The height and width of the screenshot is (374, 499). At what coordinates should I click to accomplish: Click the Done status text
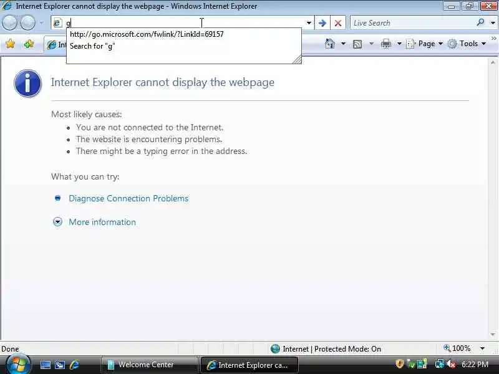[10, 349]
